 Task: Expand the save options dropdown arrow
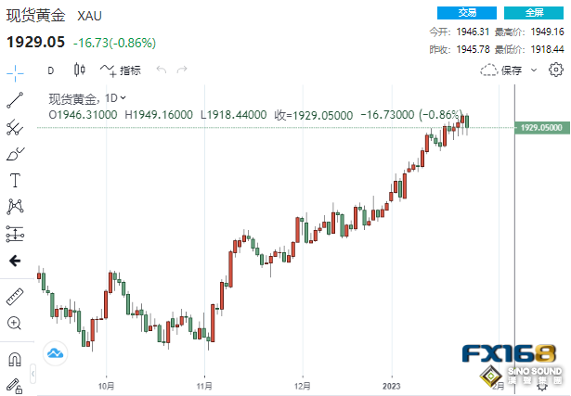(534, 70)
